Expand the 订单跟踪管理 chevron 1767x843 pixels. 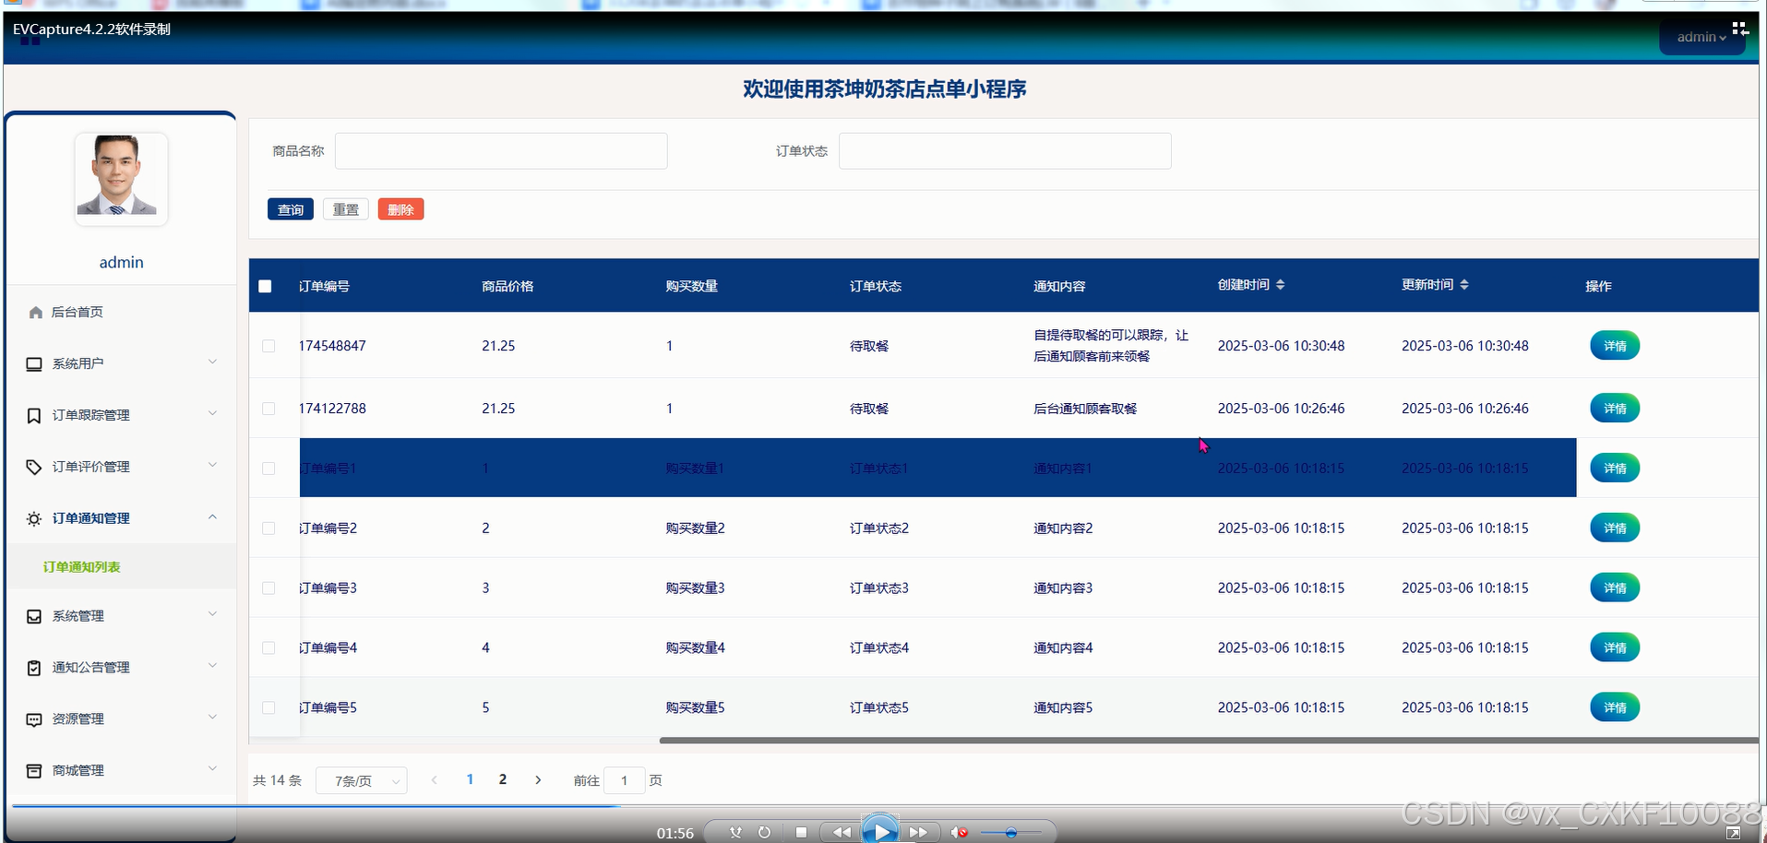coord(212,413)
